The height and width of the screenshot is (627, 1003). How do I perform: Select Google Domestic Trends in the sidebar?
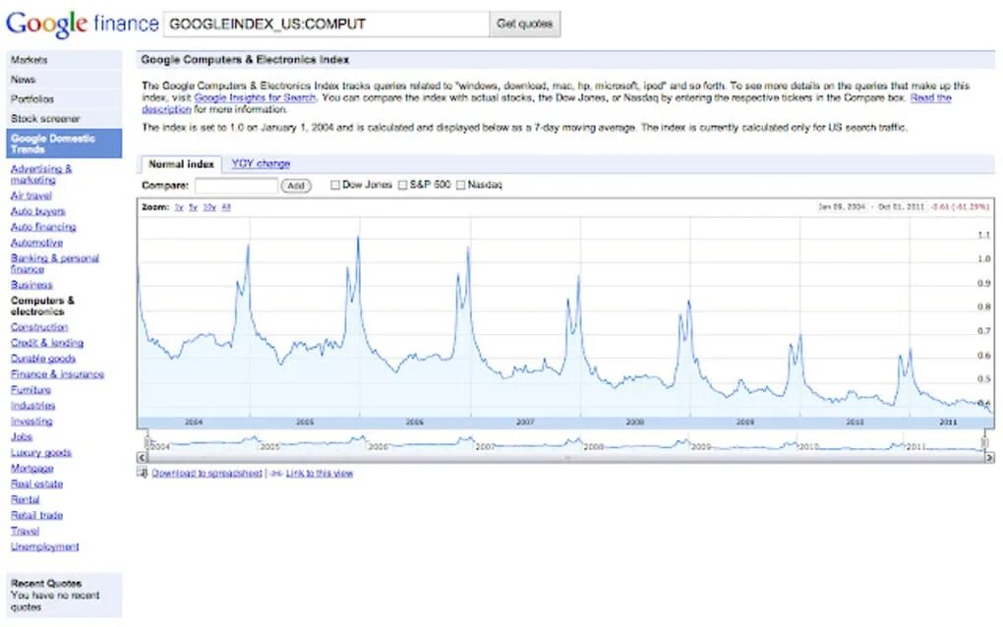pyautogui.click(x=64, y=143)
